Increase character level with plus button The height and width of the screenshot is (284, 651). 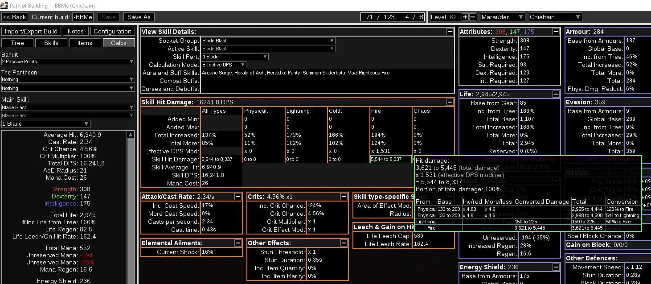click(x=465, y=17)
